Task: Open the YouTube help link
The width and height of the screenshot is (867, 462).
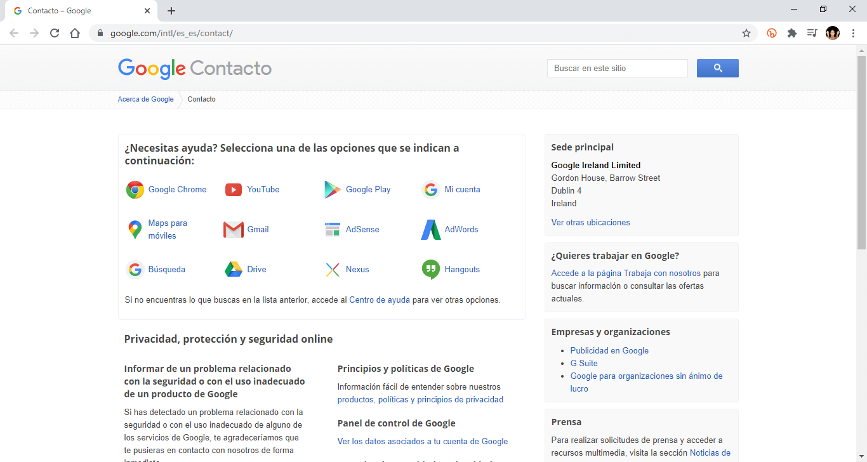Action: tap(263, 190)
